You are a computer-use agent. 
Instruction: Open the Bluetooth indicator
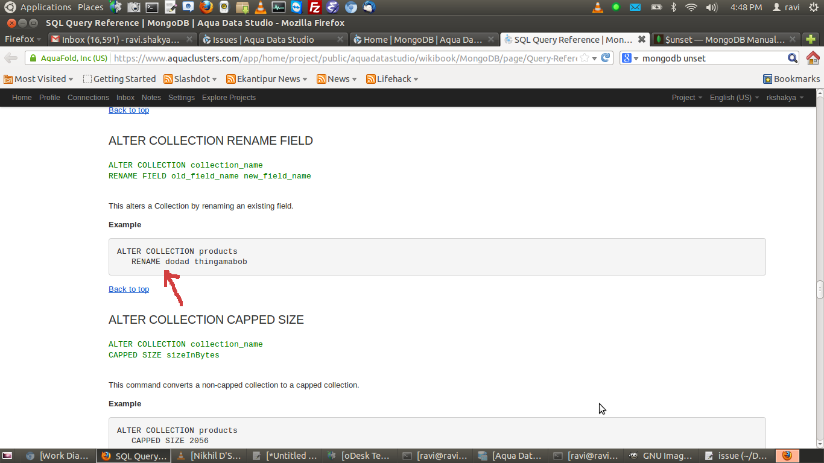[674, 7]
